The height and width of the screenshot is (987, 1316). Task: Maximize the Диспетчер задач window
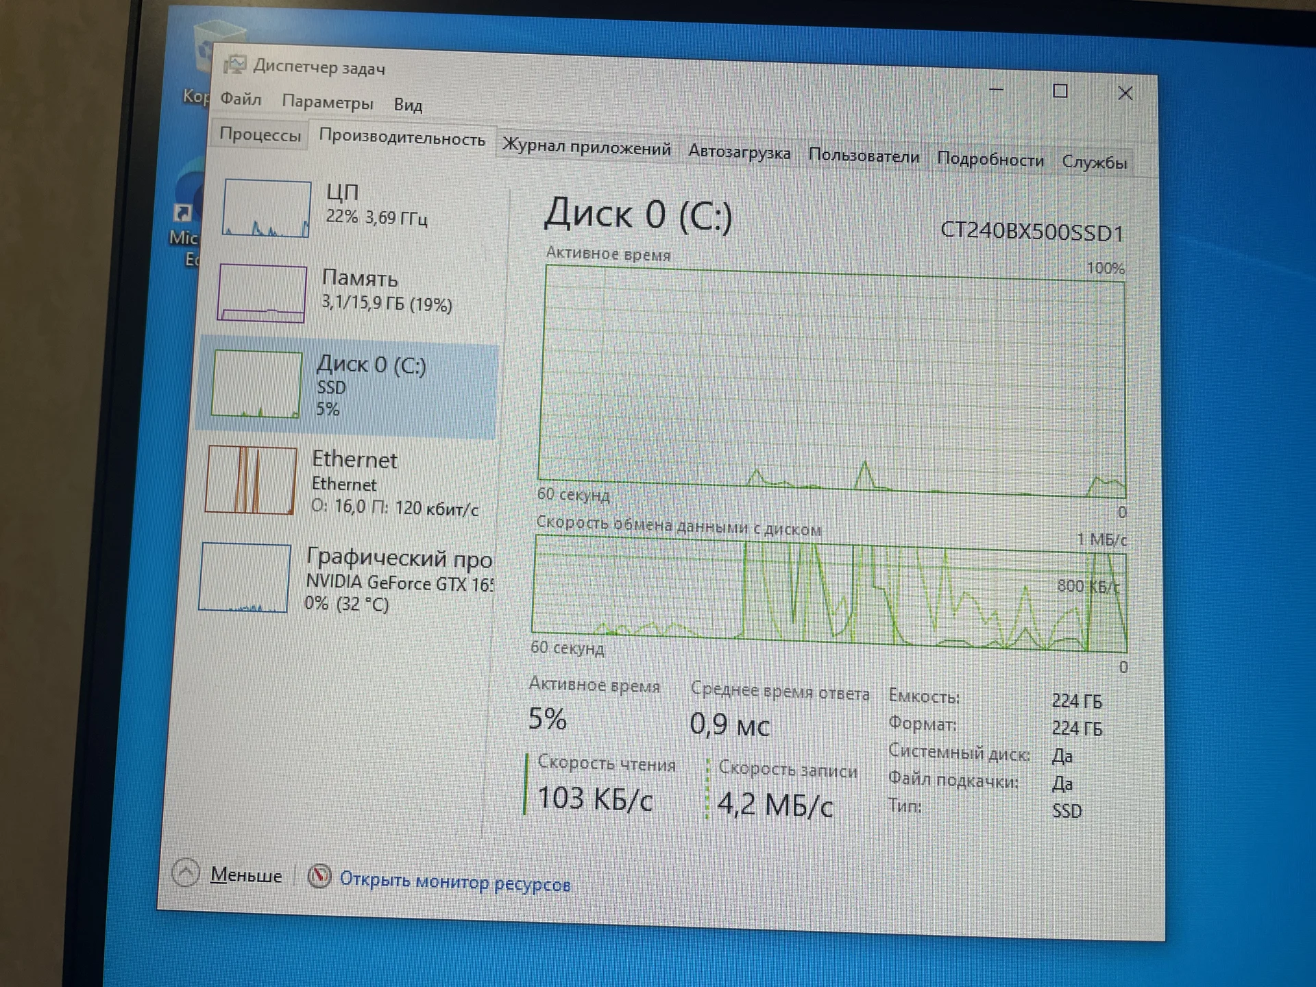tap(1060, 91)
